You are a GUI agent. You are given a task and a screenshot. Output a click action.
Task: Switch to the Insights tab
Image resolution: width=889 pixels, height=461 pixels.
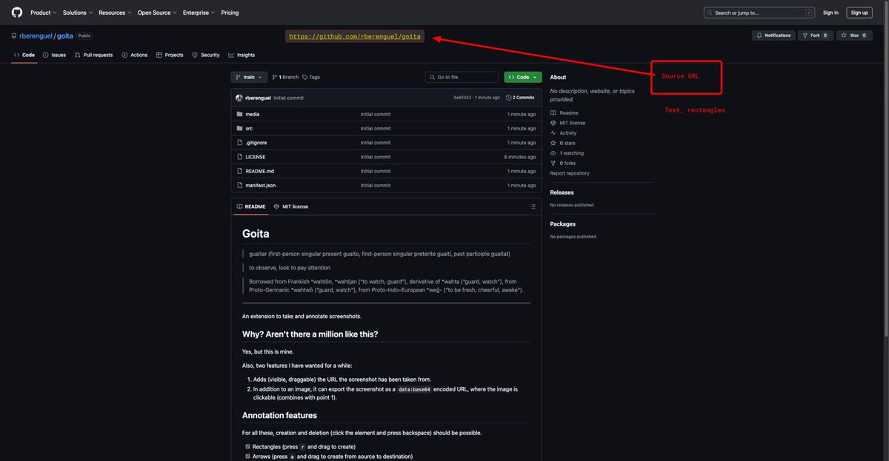(242, 55)
